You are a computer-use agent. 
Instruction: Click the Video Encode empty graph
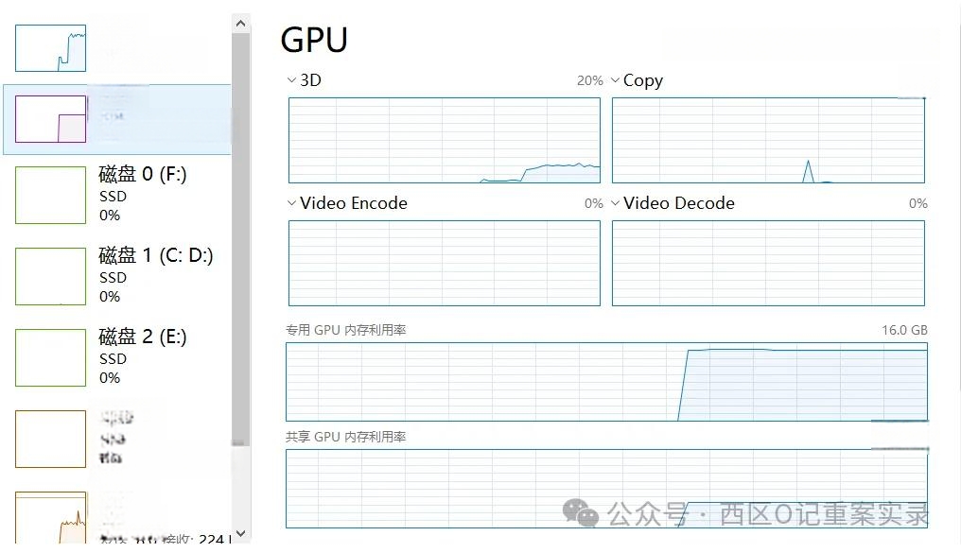445,264
